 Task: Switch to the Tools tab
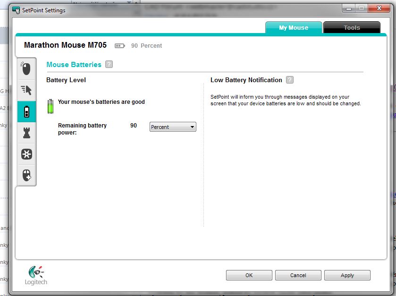coord(352,27)
